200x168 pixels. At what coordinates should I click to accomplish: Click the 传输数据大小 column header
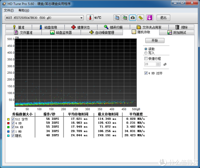(22, 114)
